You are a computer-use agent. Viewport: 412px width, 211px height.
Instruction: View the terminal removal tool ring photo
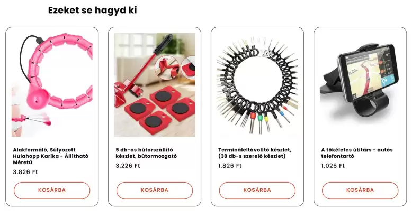coord(257,85)
